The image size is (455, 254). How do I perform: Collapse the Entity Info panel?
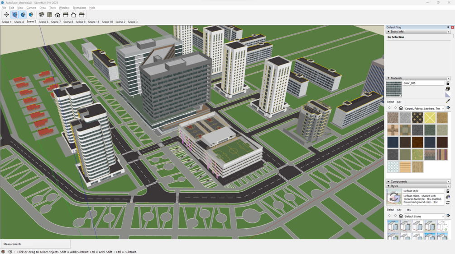point(388,32)
